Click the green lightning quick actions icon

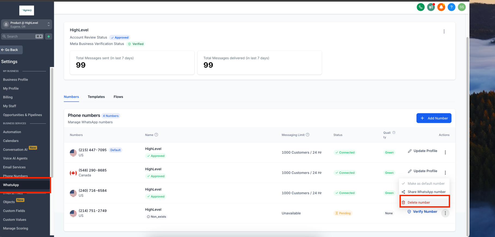pos(49,37)
